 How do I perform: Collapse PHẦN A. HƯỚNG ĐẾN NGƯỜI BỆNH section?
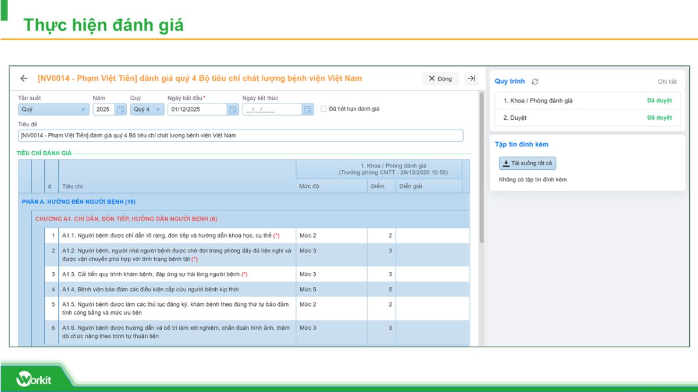click(x=78, y=202)
